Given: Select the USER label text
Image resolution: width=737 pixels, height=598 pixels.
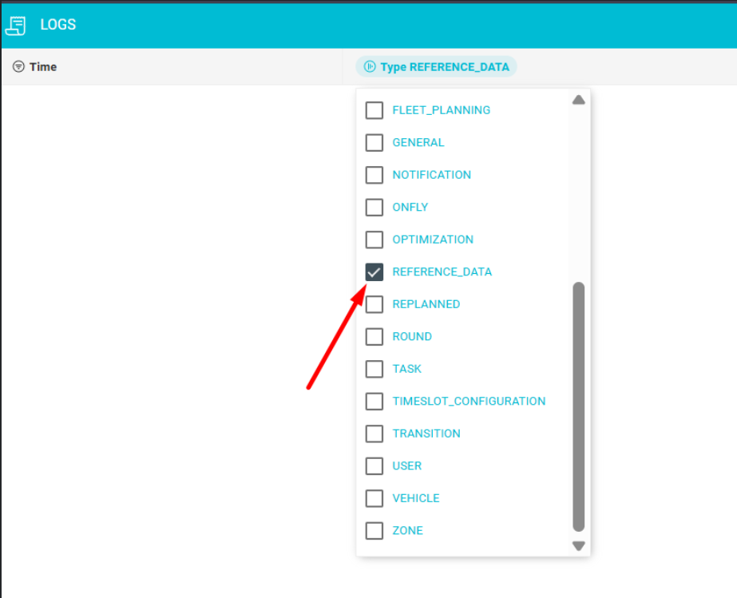Looking at the screenshot, I should pos(407,465).
